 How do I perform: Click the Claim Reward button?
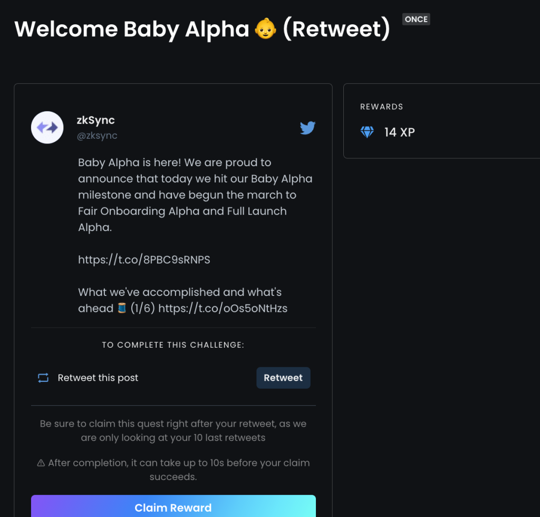[x=173, y=506]
